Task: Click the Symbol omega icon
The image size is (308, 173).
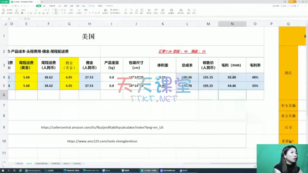Action: [194, 10]
